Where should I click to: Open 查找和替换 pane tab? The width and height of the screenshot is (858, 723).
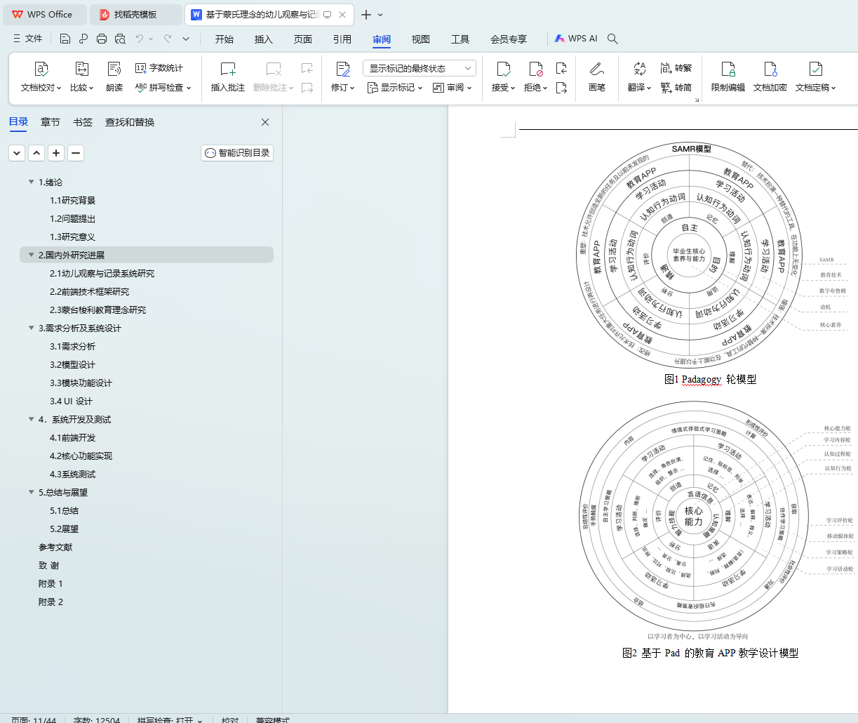click(130, 122)
